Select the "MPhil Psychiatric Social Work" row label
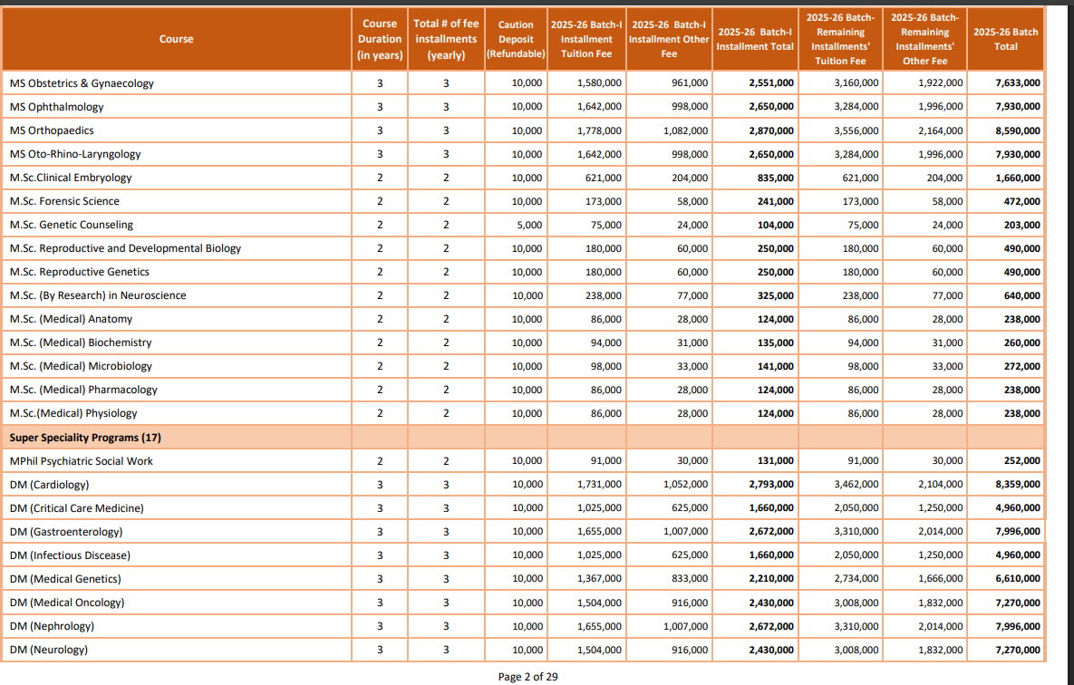This screenshot has height=685, width=1074. [81, 461]
